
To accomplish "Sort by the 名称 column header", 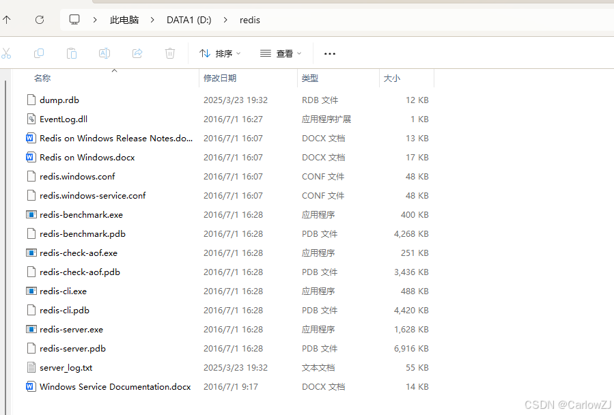I will (42, 78).
